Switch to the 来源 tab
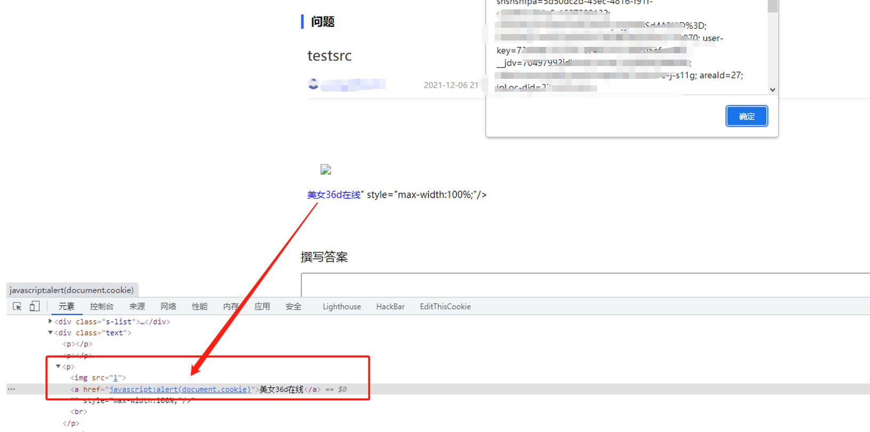The width and height of the screenshot is (870, 432). (x=137, y=306)
